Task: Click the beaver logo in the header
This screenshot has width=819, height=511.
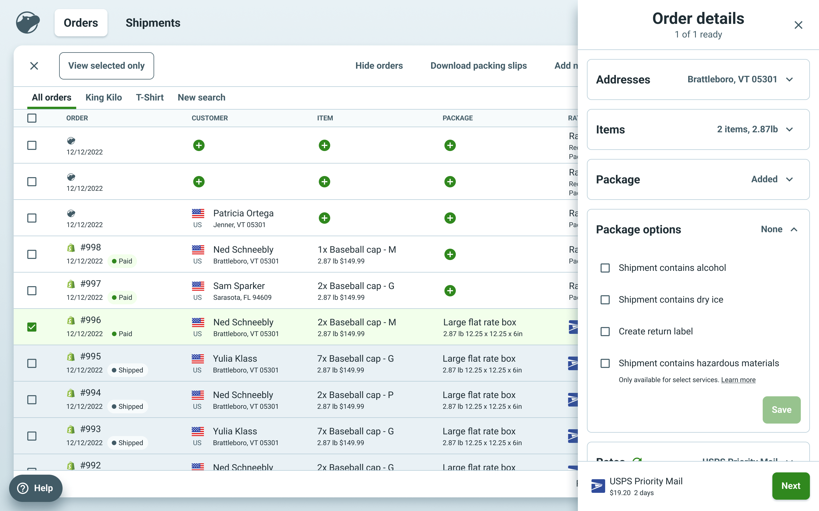Action: [x=28, y=23]
